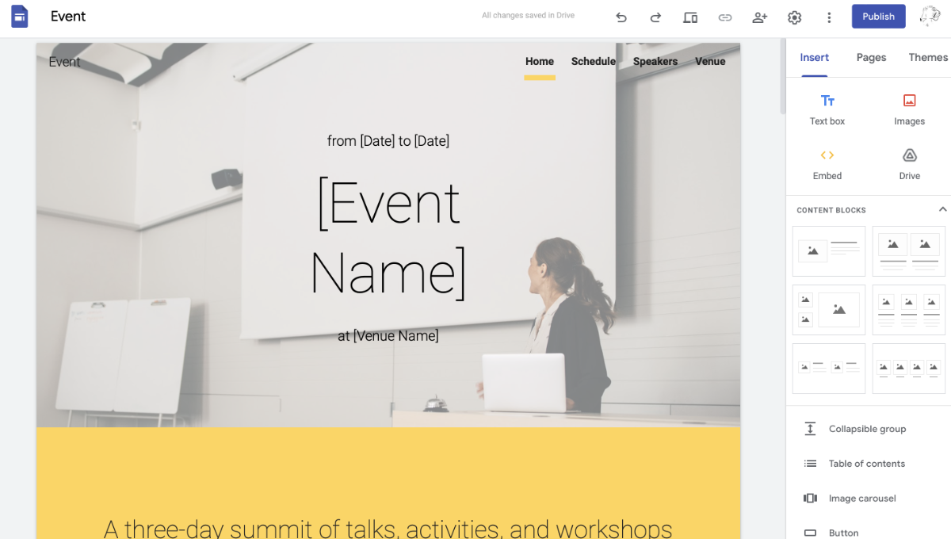This screenshot has height=539, width=951.
Task: Preview the site on devices
Action: pos(690,17)
